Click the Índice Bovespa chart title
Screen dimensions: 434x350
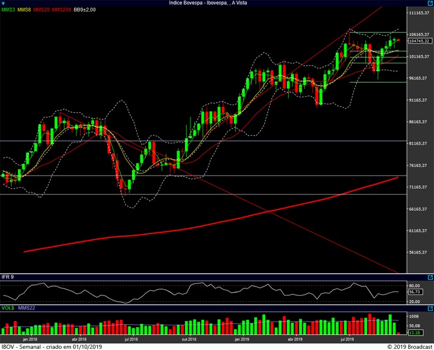208,3
